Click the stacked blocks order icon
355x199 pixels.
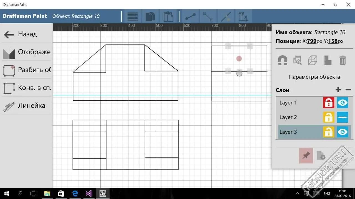328,60
